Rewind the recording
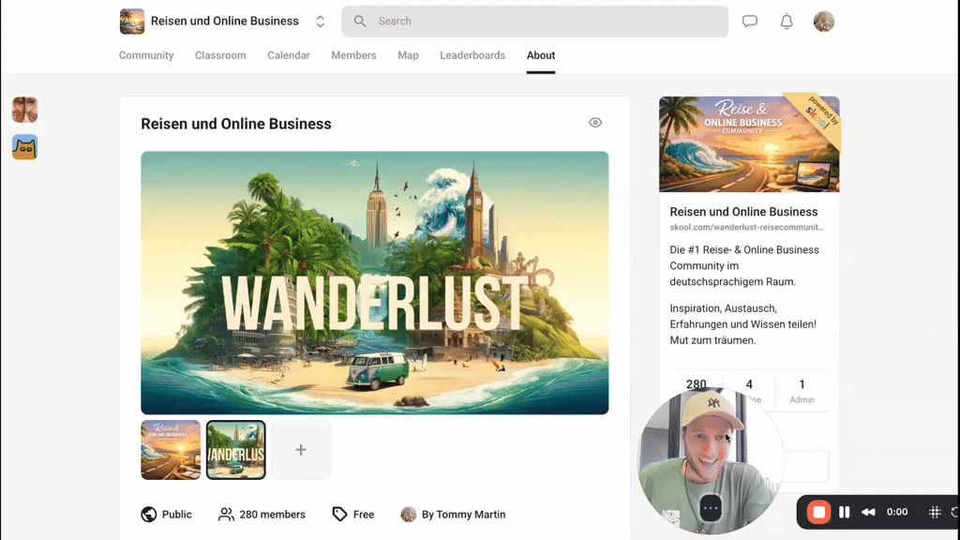Viewport: 960px width, 540px height. coord(868,512)
